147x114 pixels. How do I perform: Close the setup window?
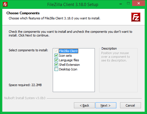click(x=138, y=3)
